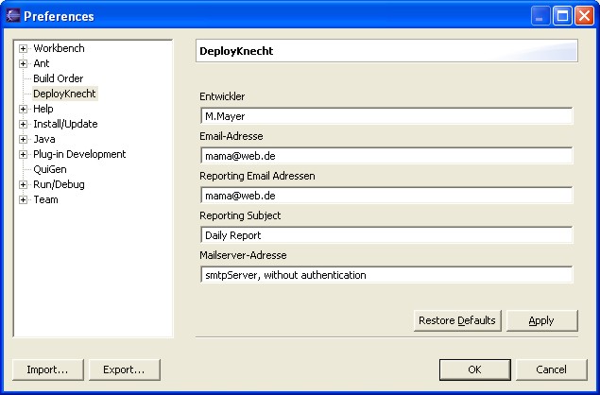Open Plug-in Development preferences
This screenshot has height=395, width=600.
(x=79, y=154)
